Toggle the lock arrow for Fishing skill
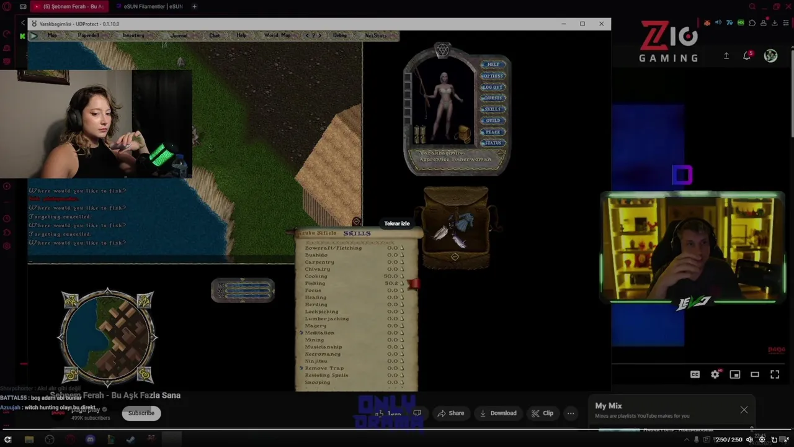 tap(401, 283)
